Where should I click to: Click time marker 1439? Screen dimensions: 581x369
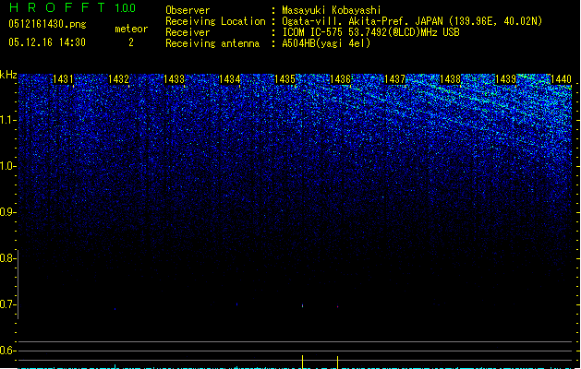(506, 78)
